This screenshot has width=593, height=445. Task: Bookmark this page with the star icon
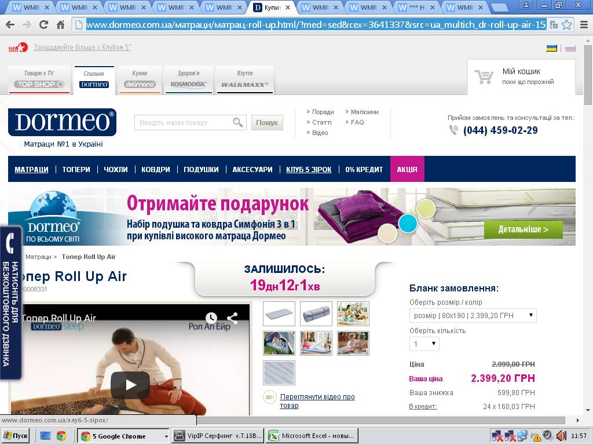click(x=566, y=25)
